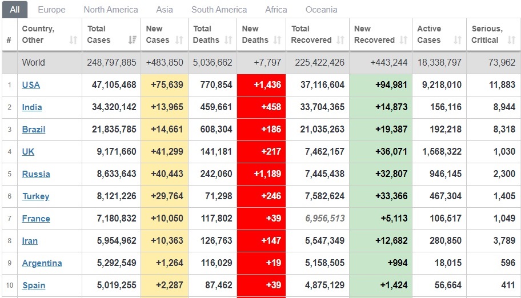This screenshot has width=521, height=298.
Task: Open the North America tab
Action: pyautogui.click(x=111, y=9)
